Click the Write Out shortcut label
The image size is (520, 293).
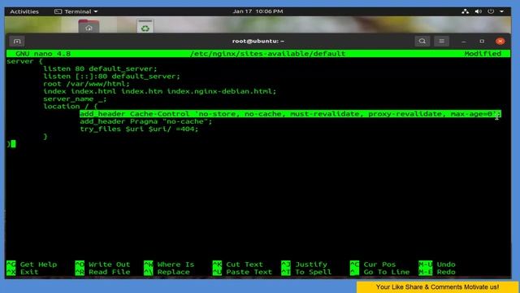coord(110,265)
